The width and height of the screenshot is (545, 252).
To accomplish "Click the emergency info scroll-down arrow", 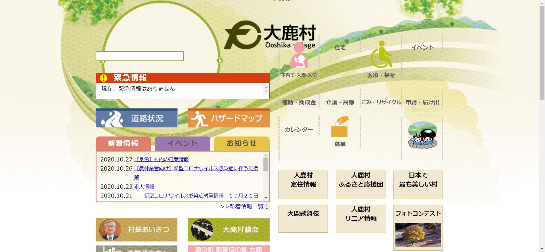I will click(266, 91).
